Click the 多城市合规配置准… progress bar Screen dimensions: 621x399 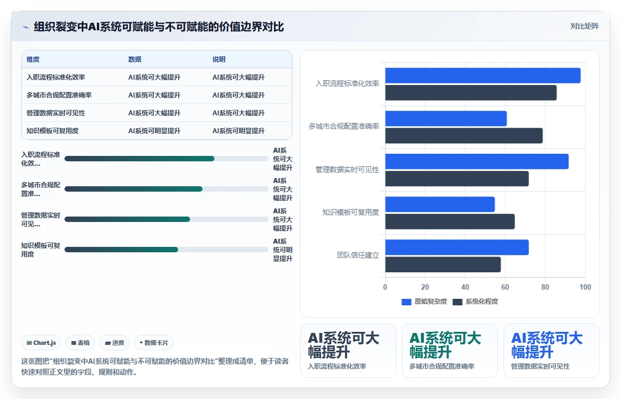166,189
